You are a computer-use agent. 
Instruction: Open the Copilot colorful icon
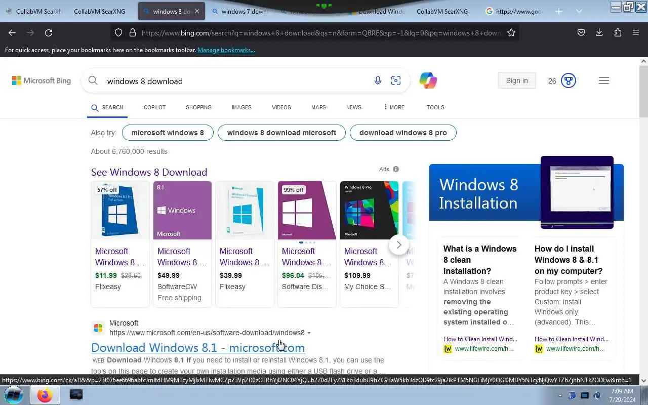coord(428,80)
